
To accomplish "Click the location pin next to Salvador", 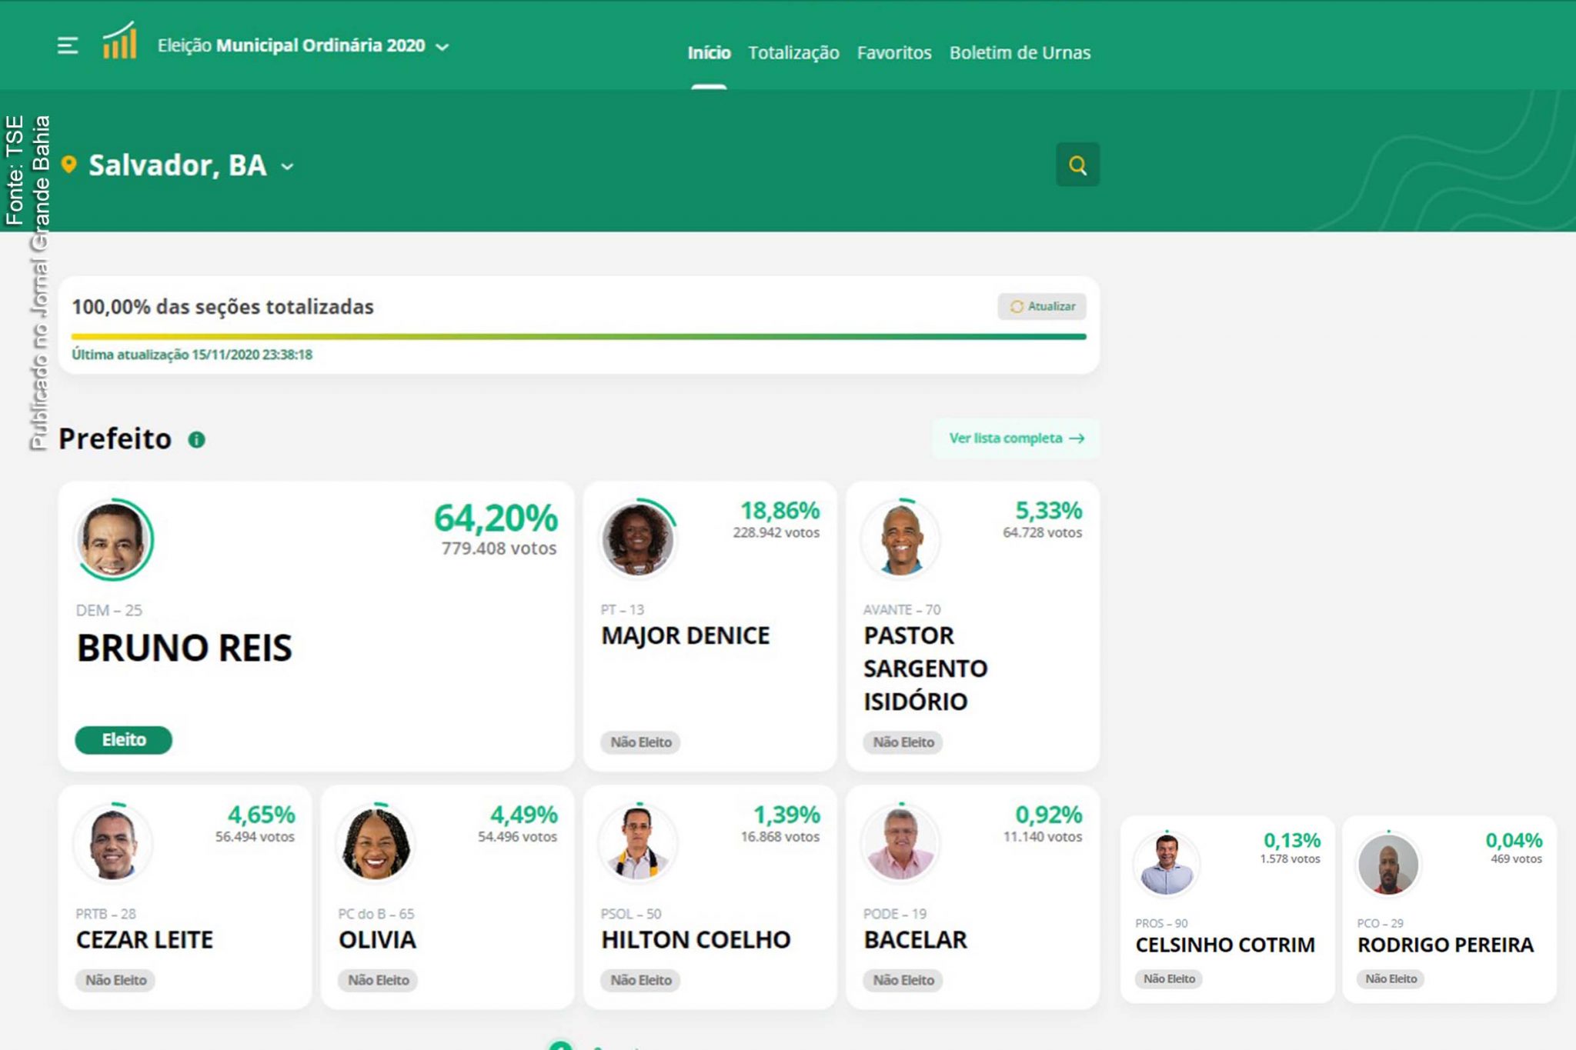I will 68,165.
